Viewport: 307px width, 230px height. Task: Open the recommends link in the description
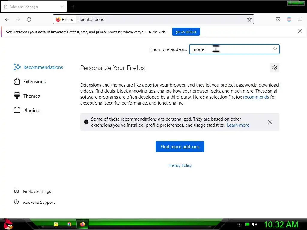(x=256, y=97)
